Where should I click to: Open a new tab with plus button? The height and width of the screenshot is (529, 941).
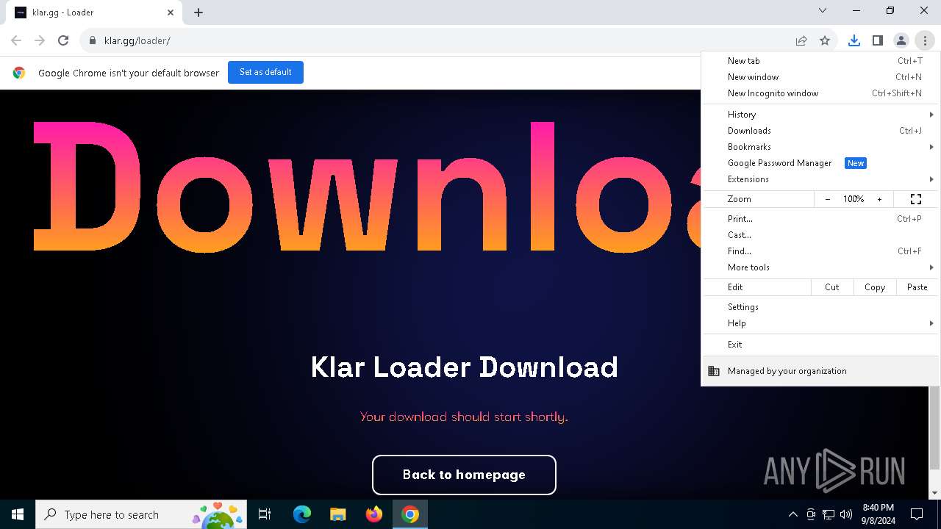point(198,12)
